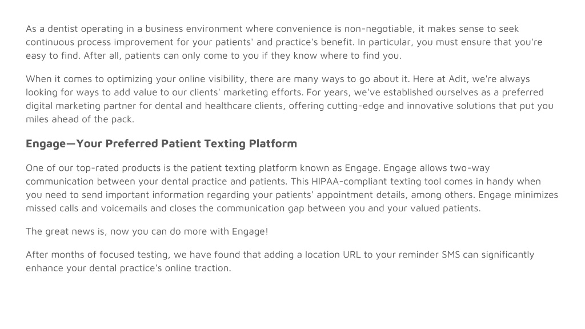Image resolution: width=585 pixels, height=329 pixels.
Task: Click the phrase "continuous process improvement"
Action: click(x=99, y=42)
